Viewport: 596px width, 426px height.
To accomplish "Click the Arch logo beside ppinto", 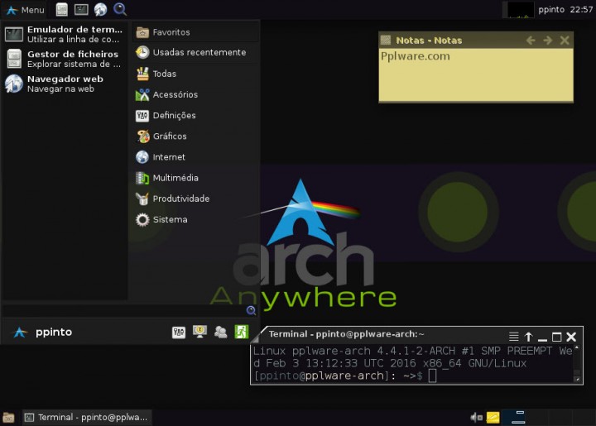I will pos(20,333).
